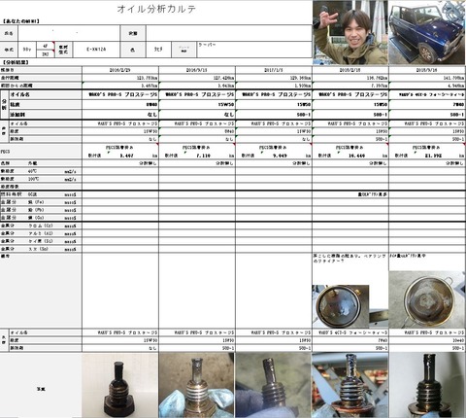Open the drain plug photo with copper washer
The image size is (466, 418).
click(x=350, y=385)
